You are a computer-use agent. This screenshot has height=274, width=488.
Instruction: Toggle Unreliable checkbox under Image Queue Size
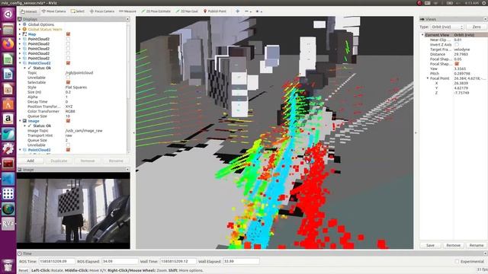pos(68,145)
